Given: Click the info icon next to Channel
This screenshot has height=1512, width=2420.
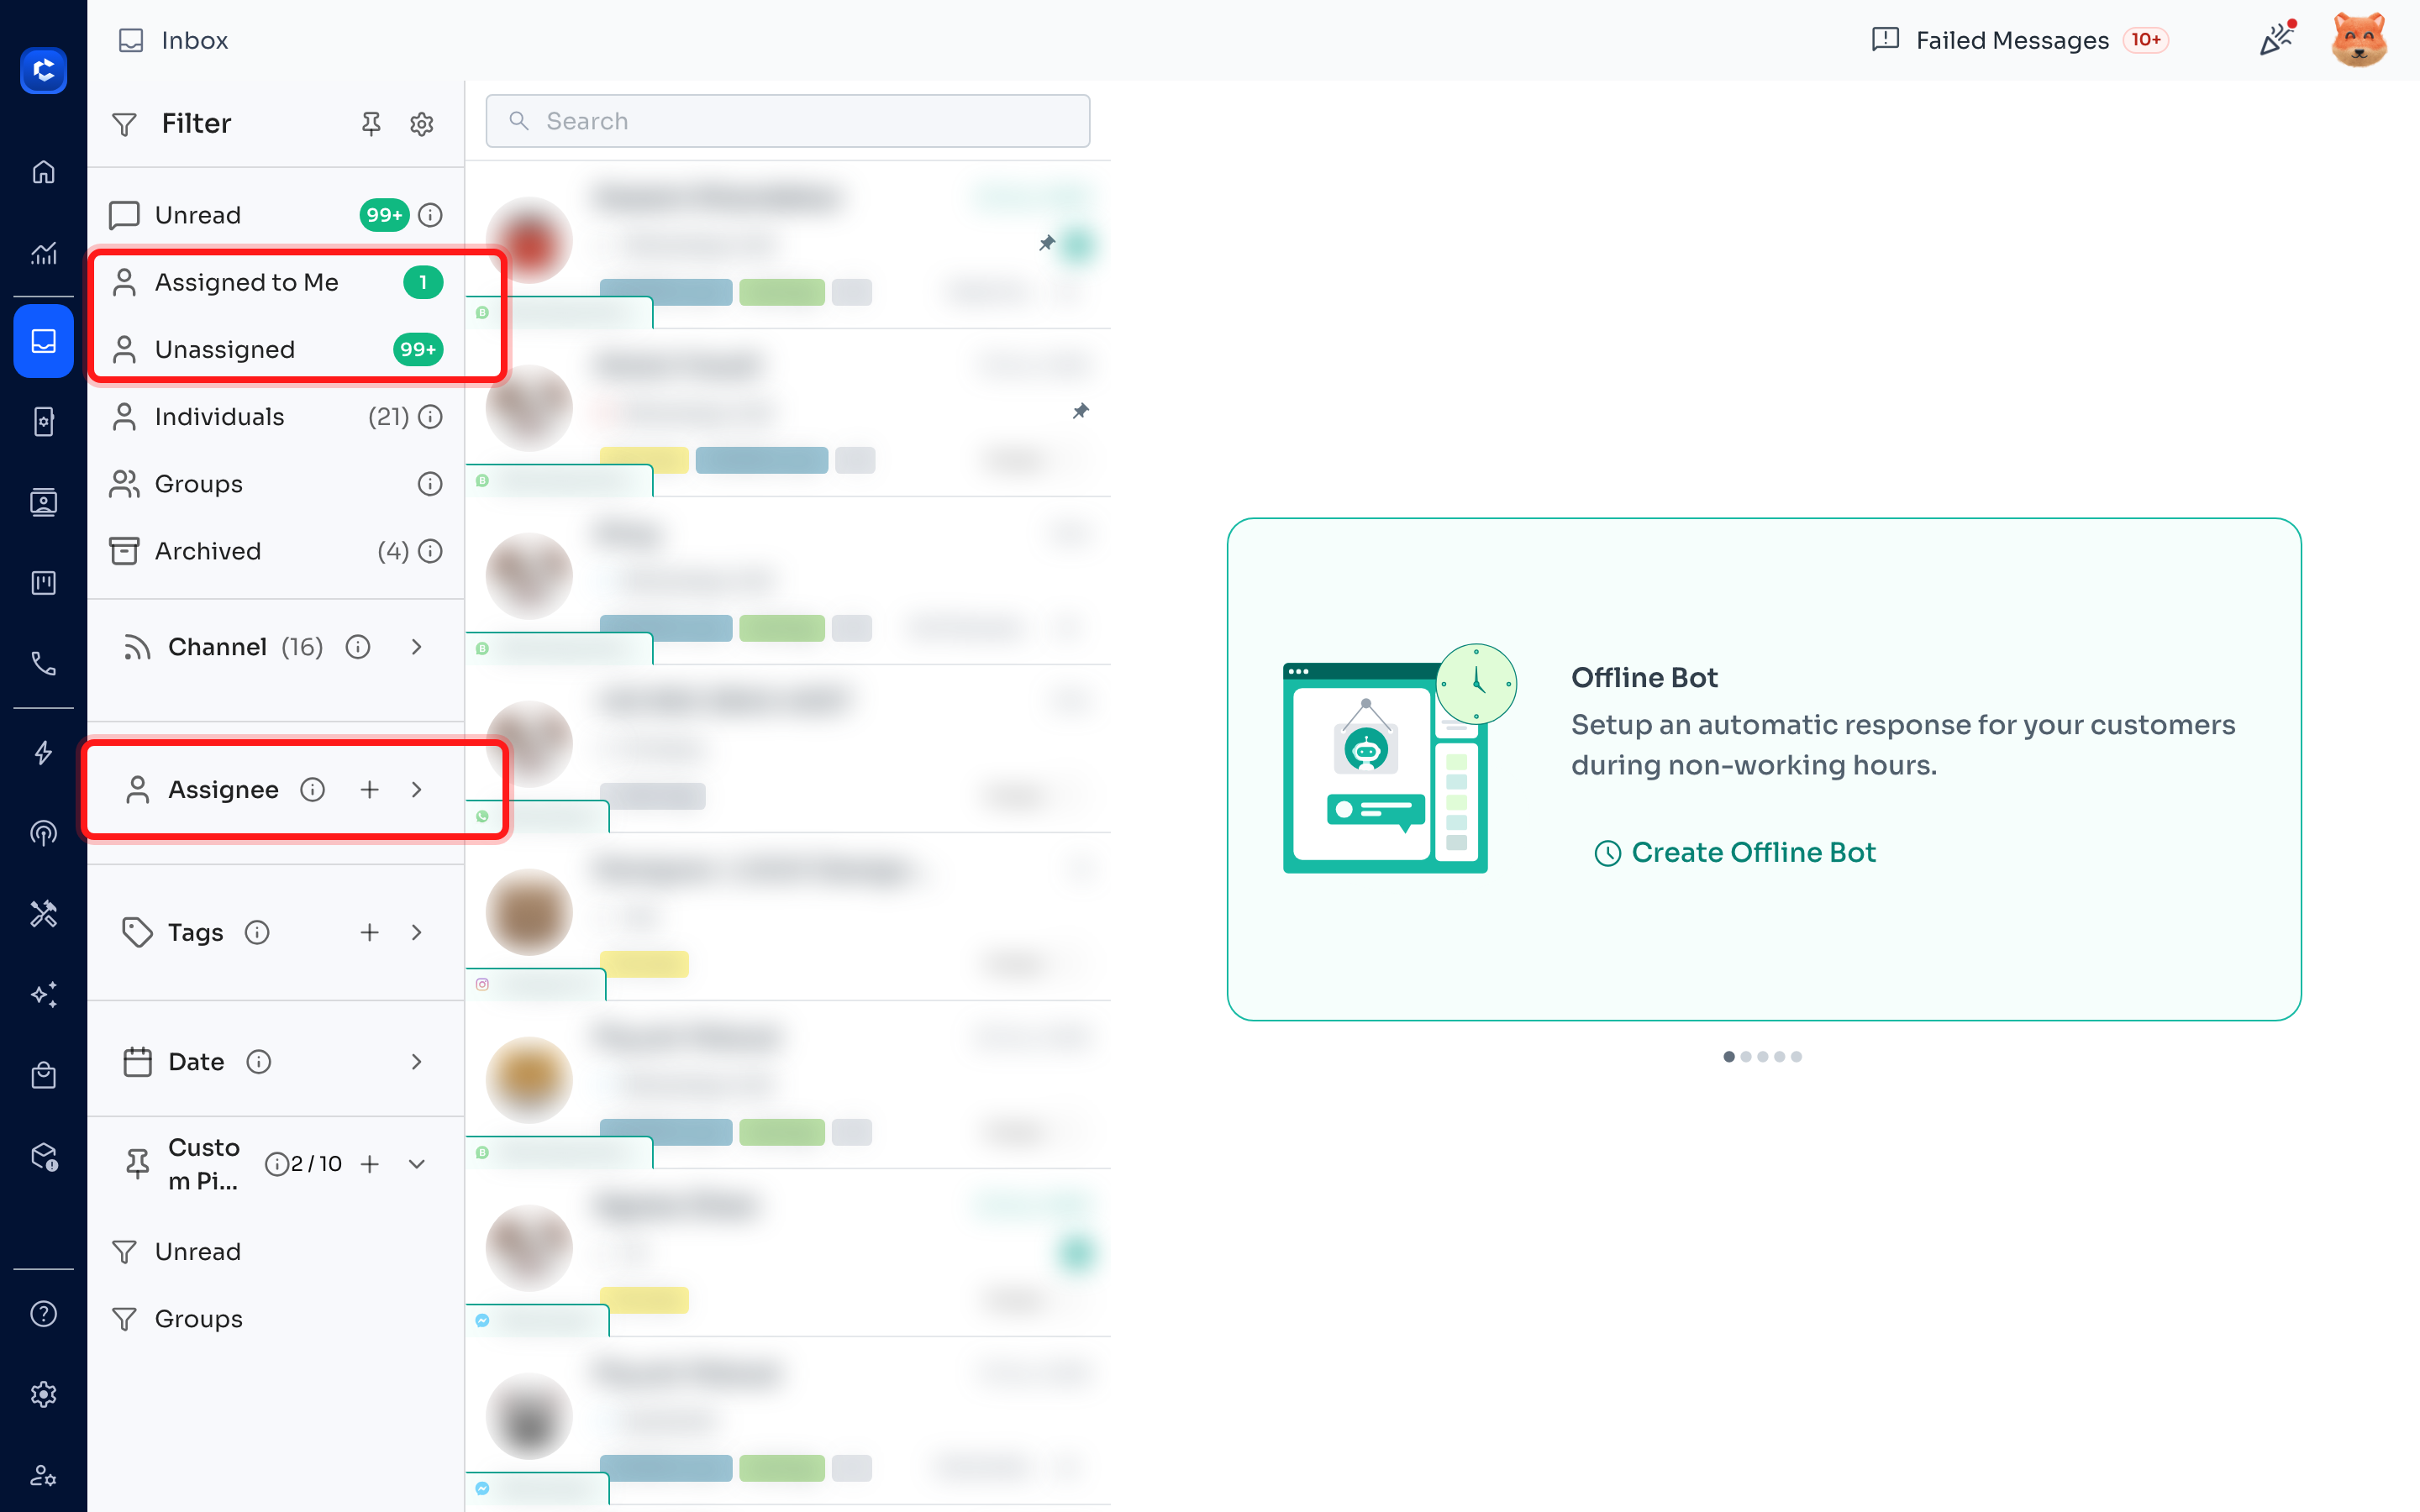Looking at the screenshot, I should coord(358,647).
